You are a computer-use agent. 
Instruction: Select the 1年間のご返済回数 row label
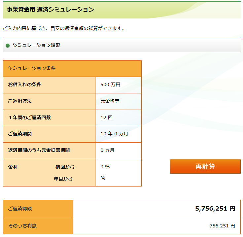(30, 118)
